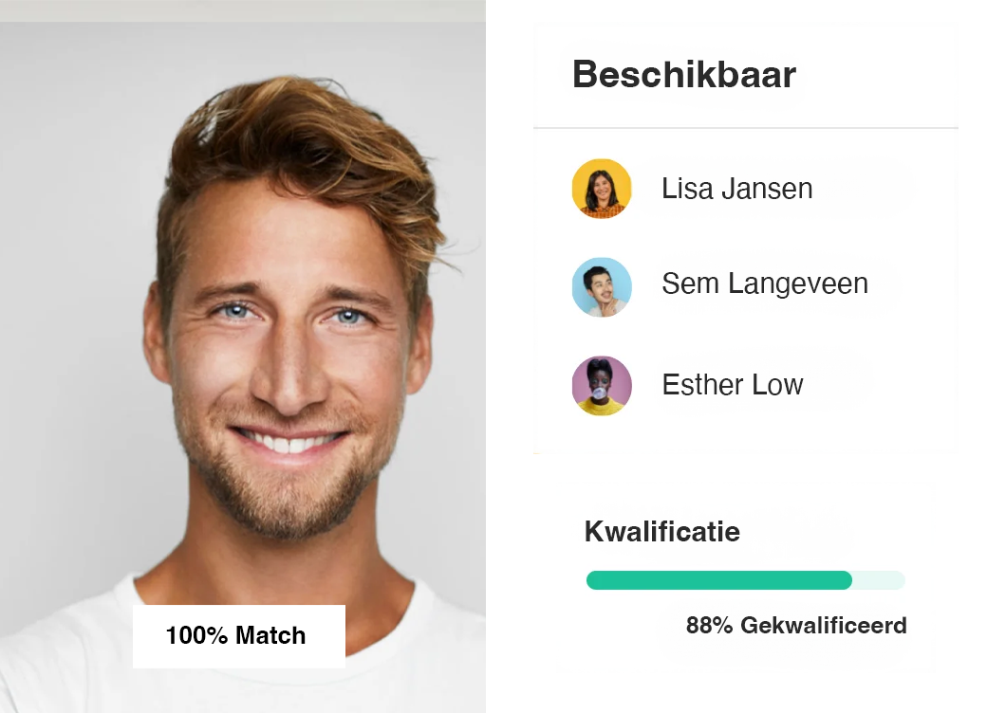Screen dimensions: 987x713
Task: Click the 100% Match badge
Action: coord(238,635)
